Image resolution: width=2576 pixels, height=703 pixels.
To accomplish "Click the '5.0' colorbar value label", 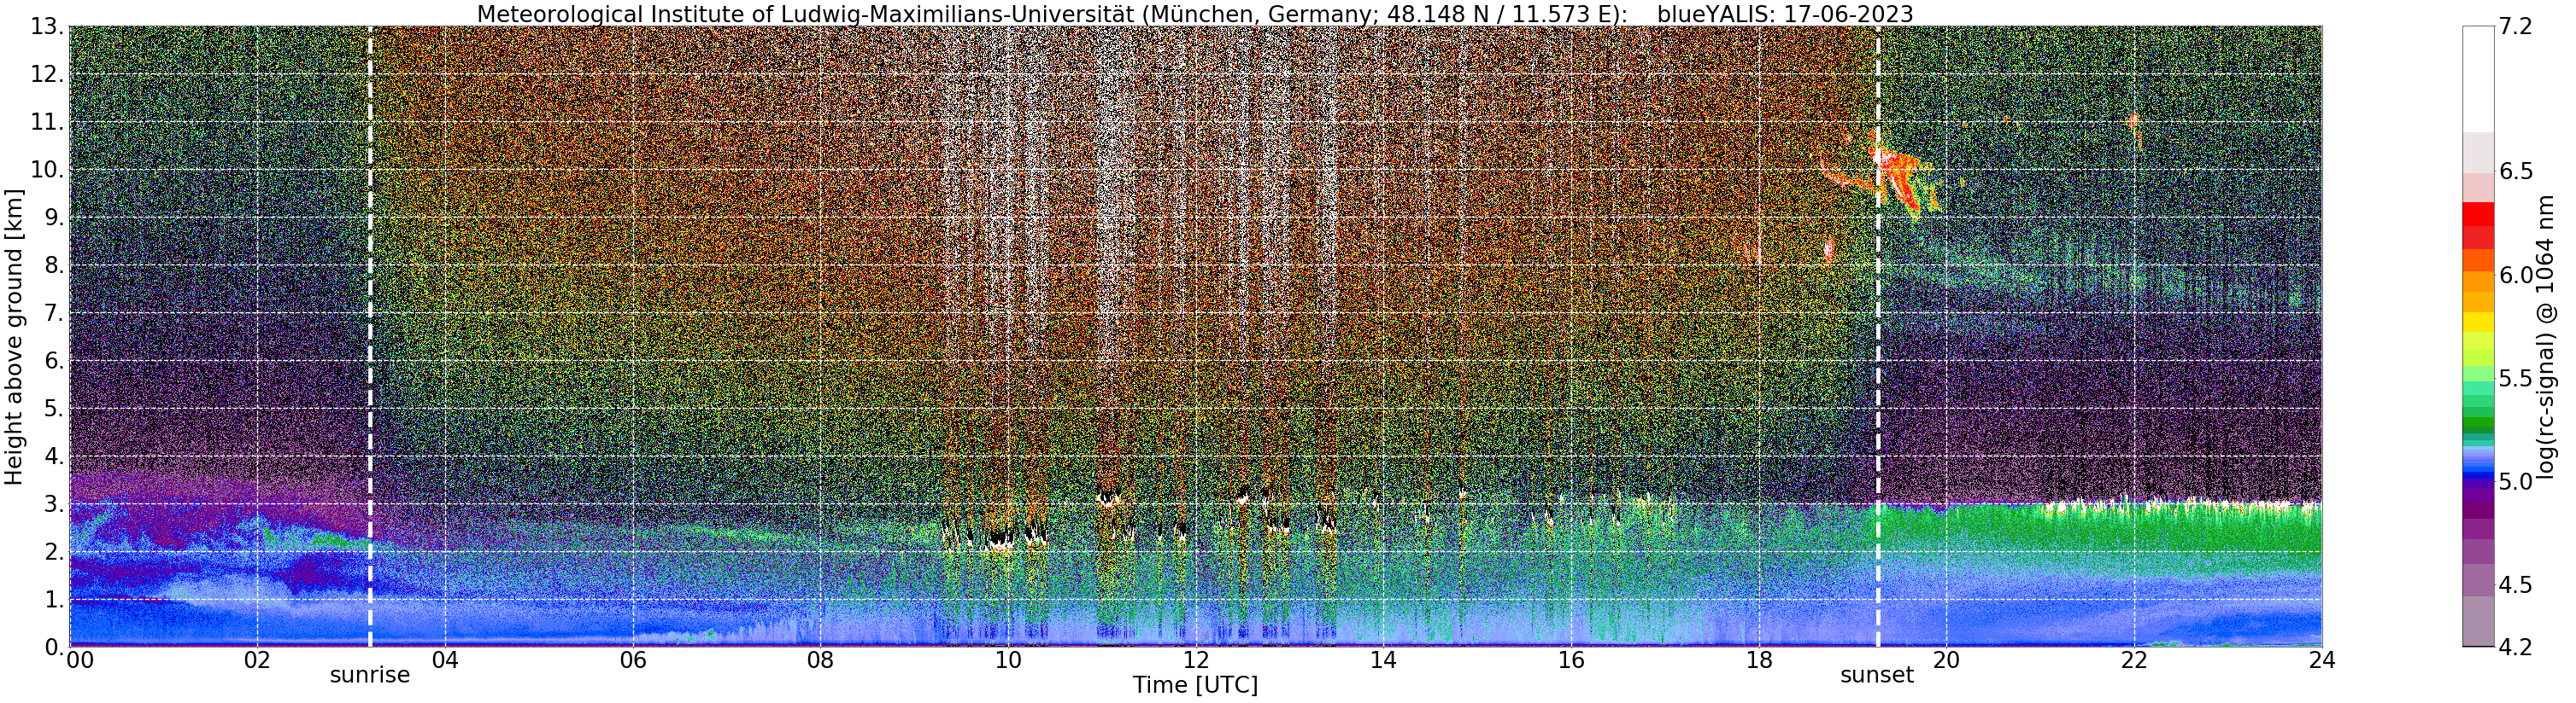I will 2515,481.
